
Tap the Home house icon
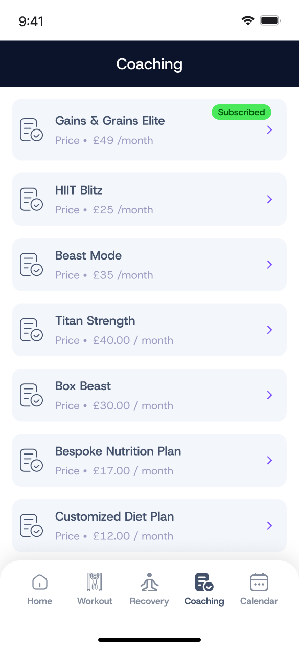[x=40, y=582]
